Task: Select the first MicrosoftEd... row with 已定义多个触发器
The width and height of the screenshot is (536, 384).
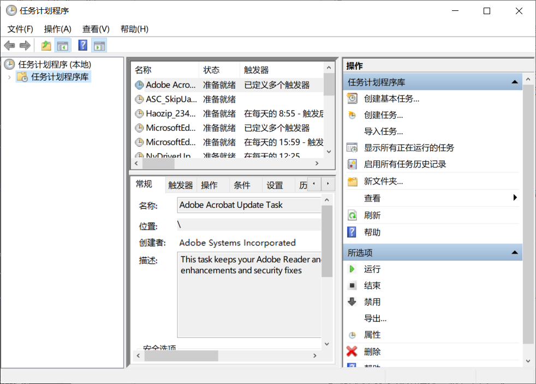Action: (x=228, y=128)
